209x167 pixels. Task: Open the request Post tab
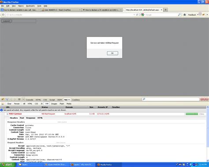22,118
